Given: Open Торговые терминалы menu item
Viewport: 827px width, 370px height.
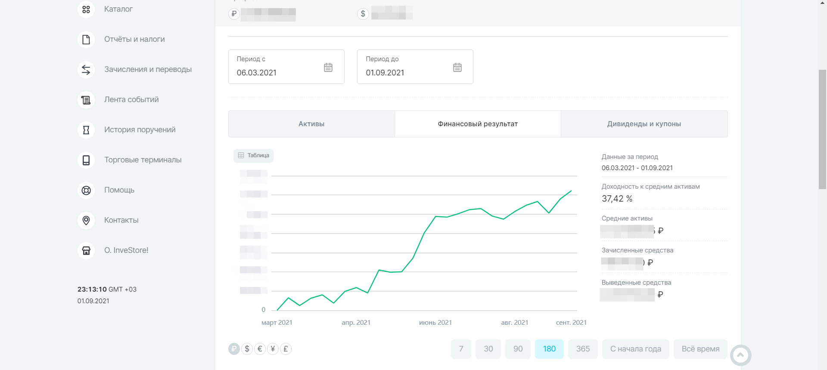Looking at the screenshot, I should point(143,160).
